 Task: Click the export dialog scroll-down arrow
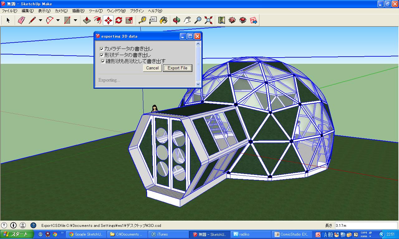[198, 84]
